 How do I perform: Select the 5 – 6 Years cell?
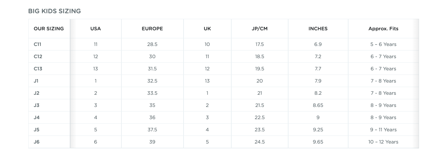[383, 44]
